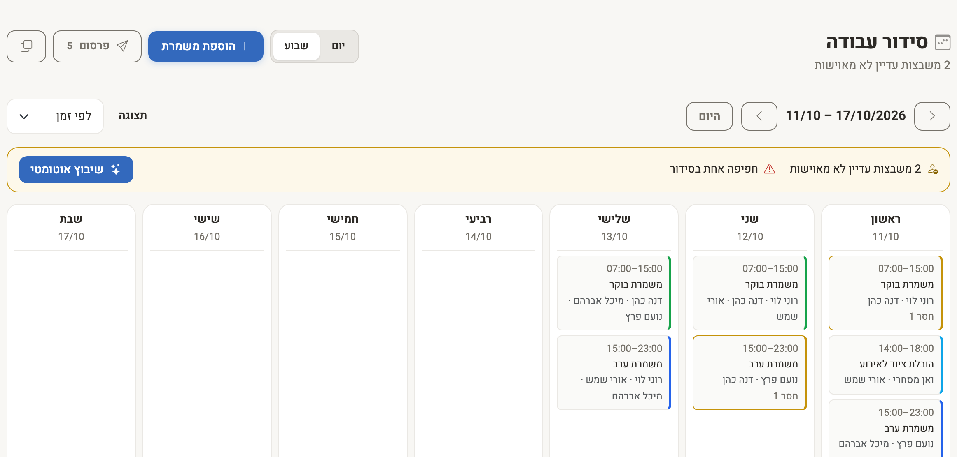Screen dimensions: 957x457
Task: Open Sunday 07:00–15:00 morning shift card
Action: [885, 293]
